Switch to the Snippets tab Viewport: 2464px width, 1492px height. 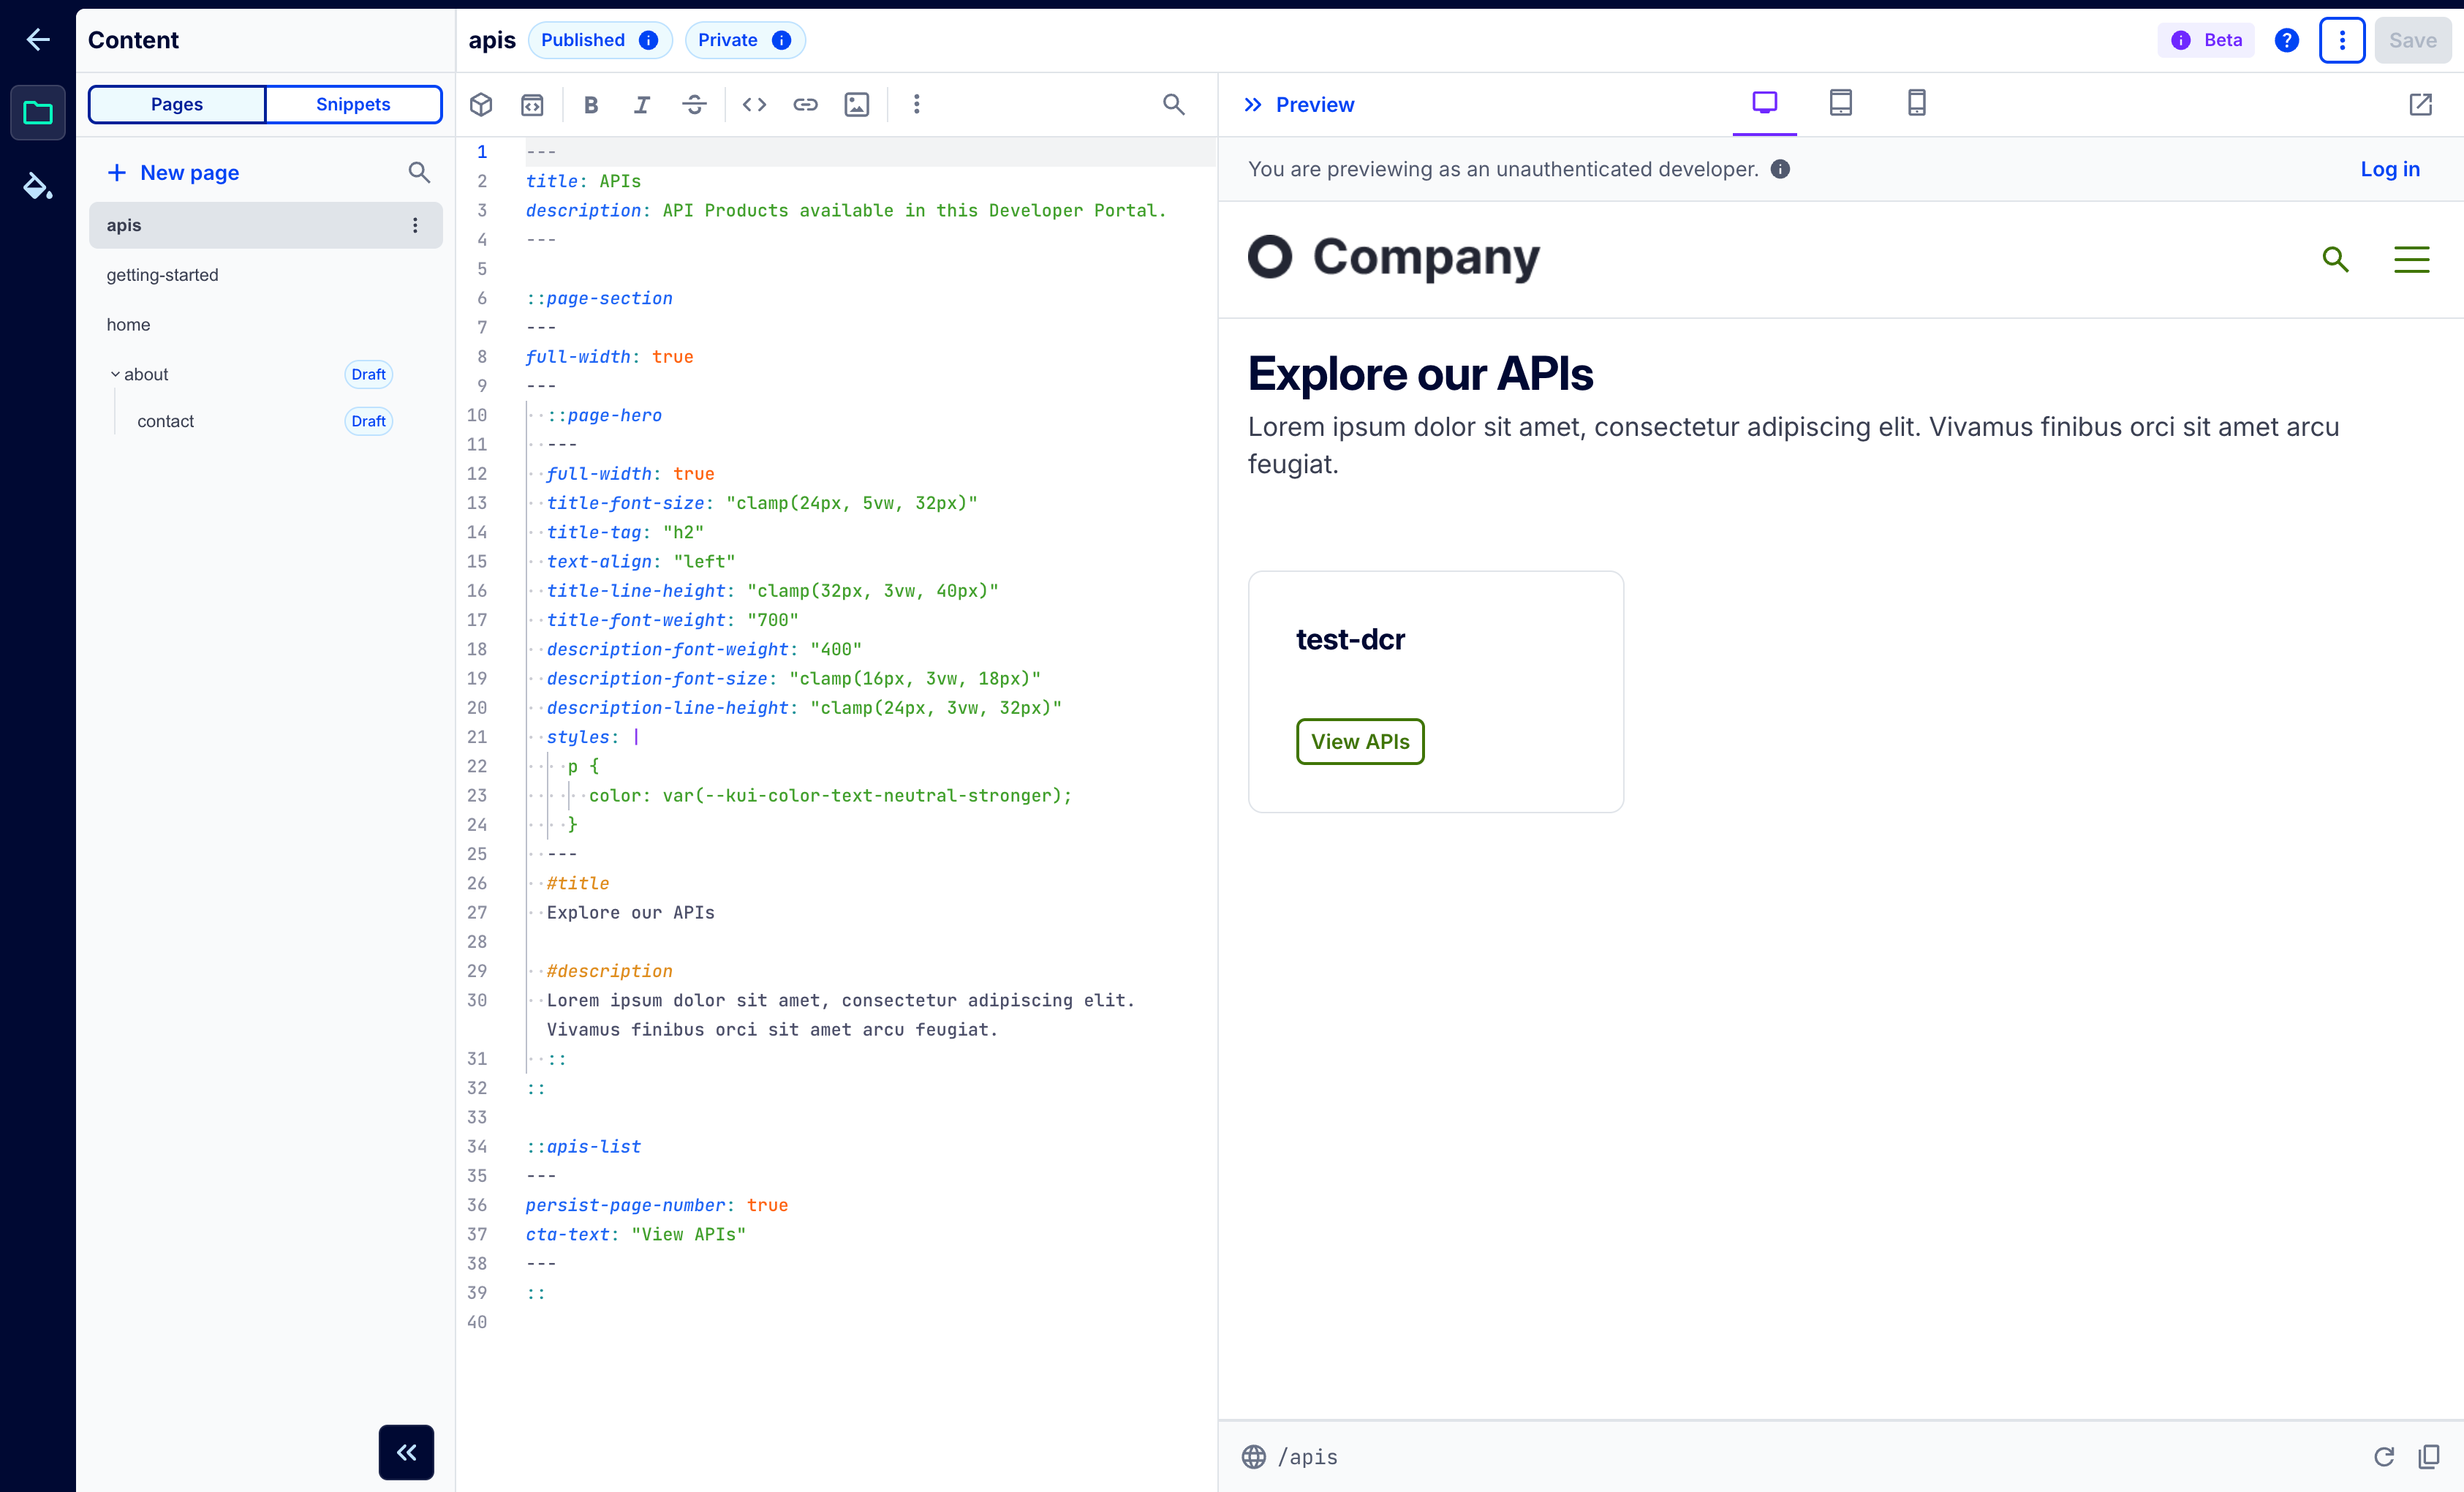[x=353, y=104]
